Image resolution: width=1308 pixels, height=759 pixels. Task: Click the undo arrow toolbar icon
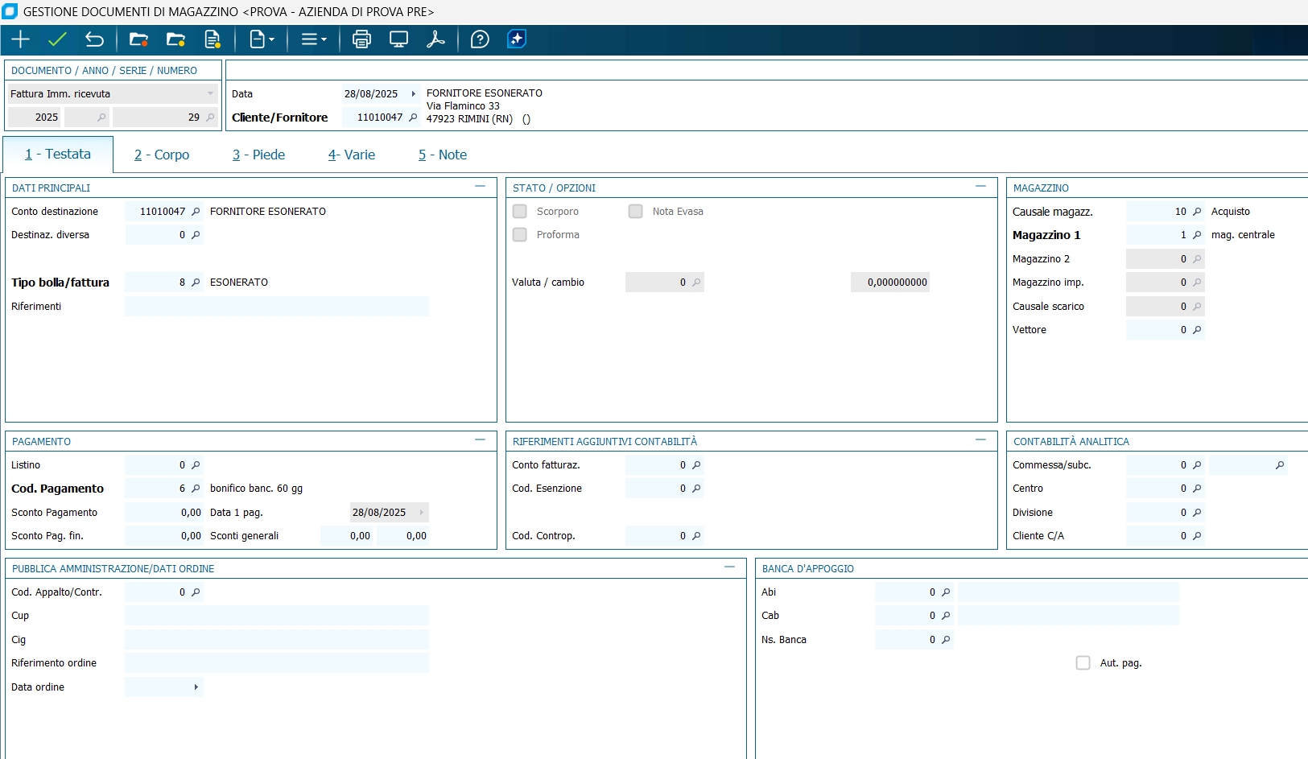coord(94,39)
